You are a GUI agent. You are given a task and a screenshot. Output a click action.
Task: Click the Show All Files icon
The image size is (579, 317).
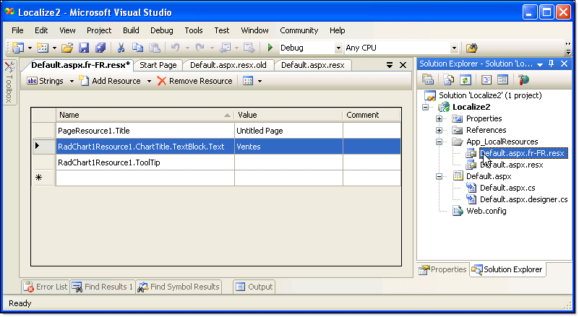[449, 79]
